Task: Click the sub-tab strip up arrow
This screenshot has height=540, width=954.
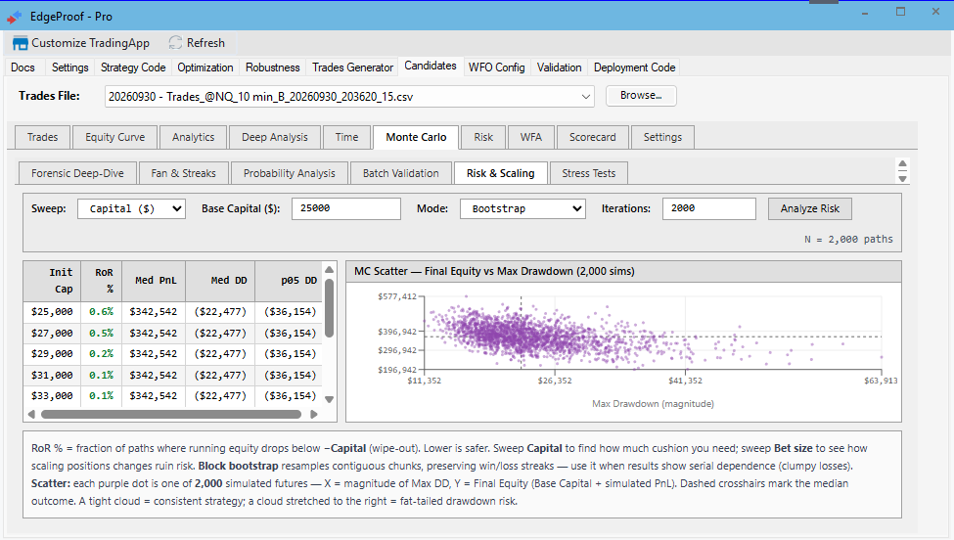Action: pos(903,164)
